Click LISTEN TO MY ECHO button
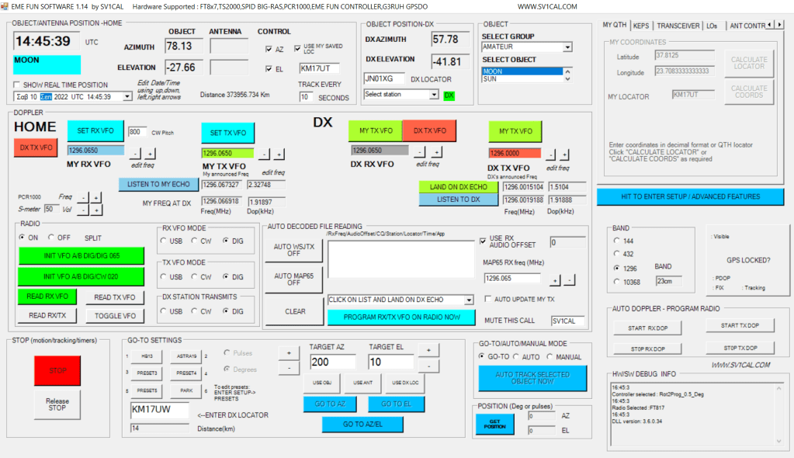This screenshot has height=458, width=794. [158, 184]
